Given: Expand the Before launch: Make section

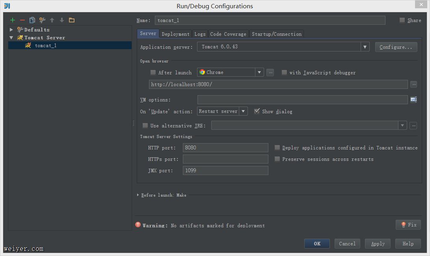Looking at the screenshot, I should (138, 195).
